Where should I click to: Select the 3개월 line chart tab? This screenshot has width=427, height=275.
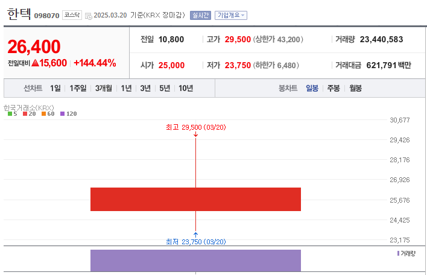coord(104,88)
